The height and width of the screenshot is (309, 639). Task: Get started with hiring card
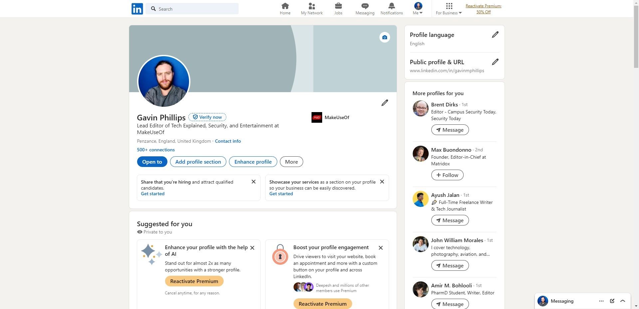(x=152, y=194)
